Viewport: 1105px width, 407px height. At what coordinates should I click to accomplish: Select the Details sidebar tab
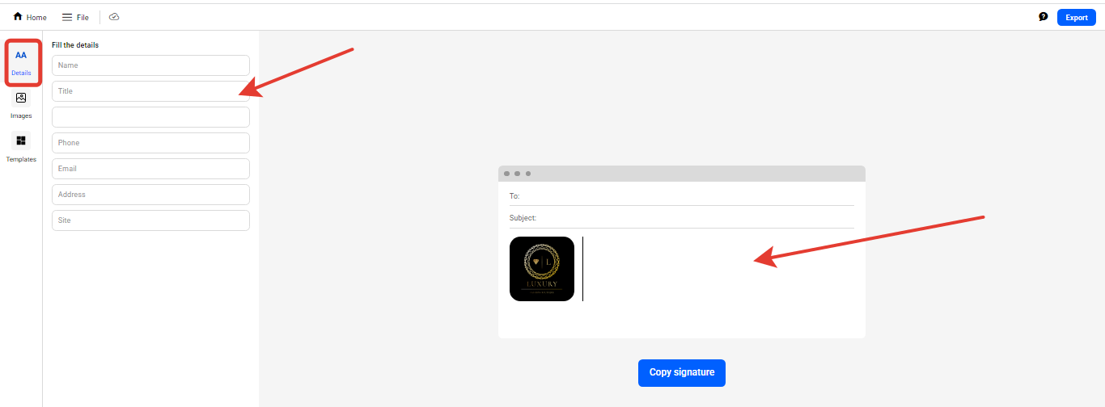[21, 62]
